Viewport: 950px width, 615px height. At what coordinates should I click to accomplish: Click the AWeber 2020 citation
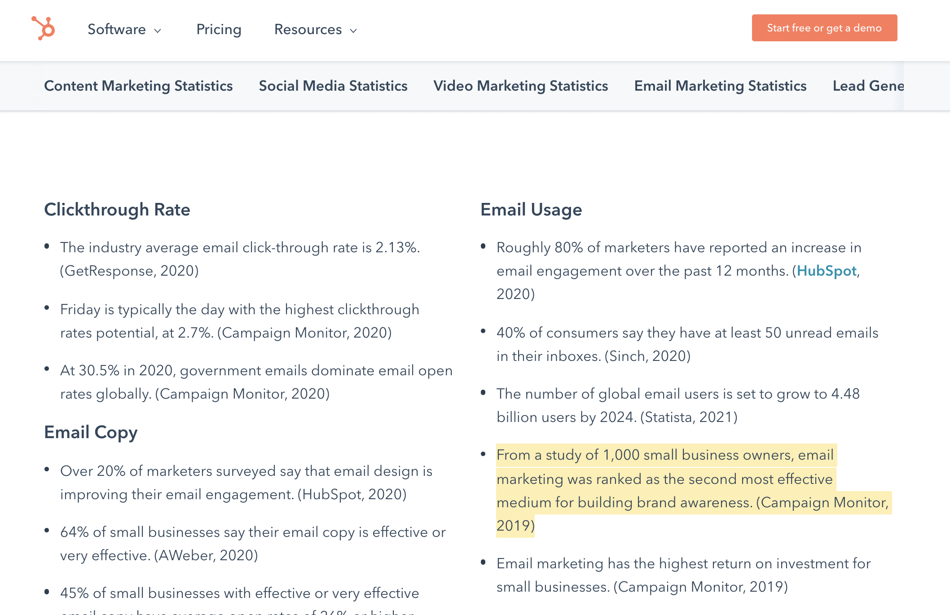(206, 555)
